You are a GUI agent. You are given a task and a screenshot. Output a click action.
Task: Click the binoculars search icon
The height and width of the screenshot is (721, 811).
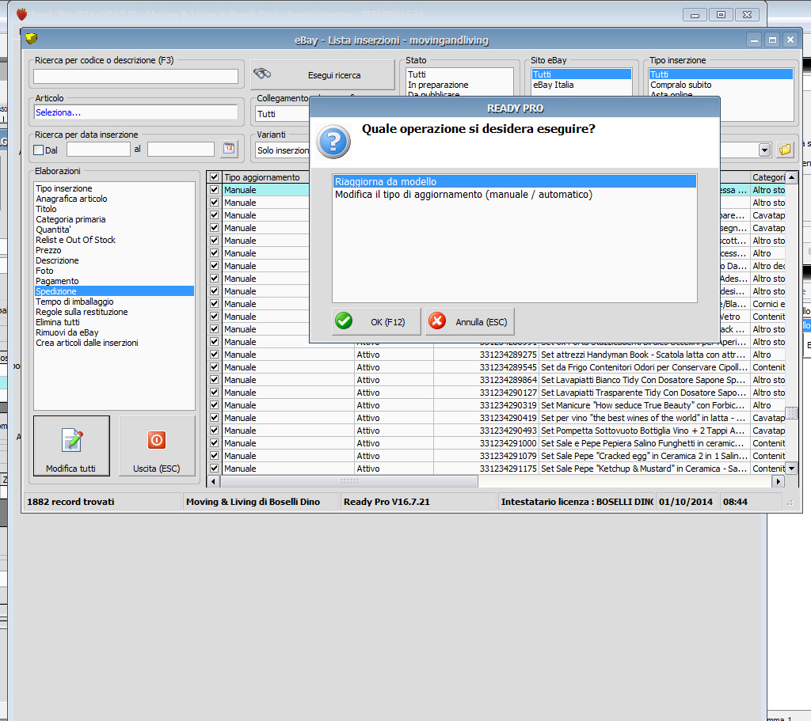click(262, 74)
